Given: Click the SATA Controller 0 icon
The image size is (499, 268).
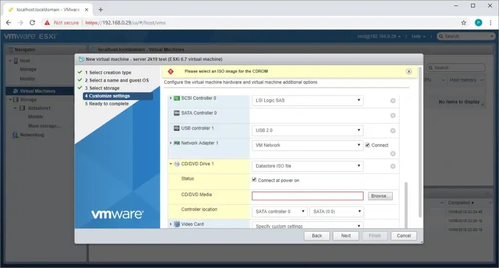Looking at the screenshot, I should (176, 113).
